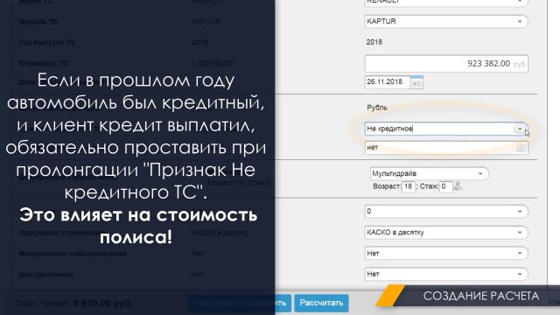
Task: Click the year value 2018
Action: pos(374,42)
